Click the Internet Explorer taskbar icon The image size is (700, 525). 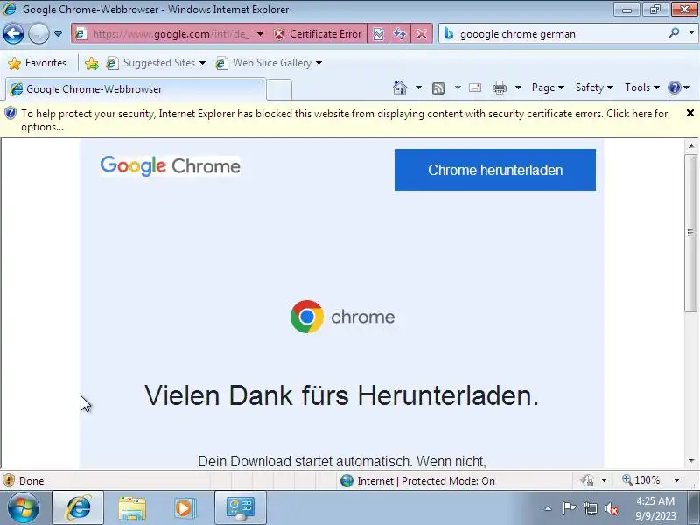click(x=78, y=507)
